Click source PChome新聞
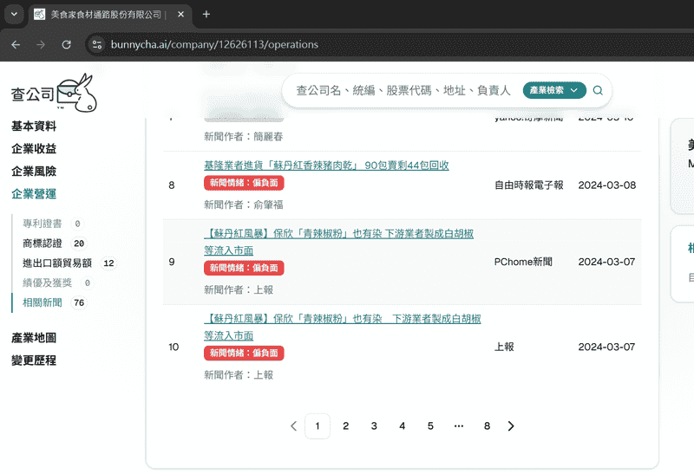This screenshot has height=474, width=694. [x=523, y=262]
